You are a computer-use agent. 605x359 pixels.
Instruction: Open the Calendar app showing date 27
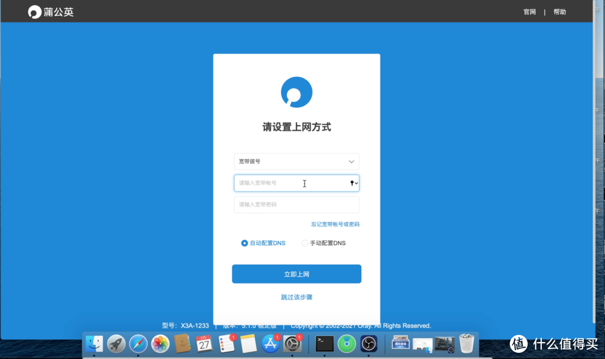tap(204, 344)
